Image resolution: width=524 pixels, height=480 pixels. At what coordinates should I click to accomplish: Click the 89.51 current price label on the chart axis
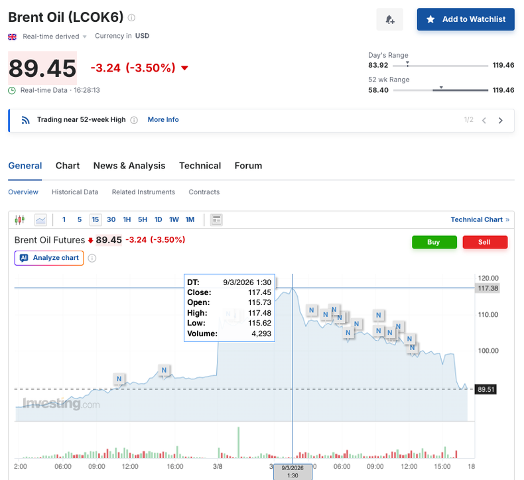pyautogui.click(x=486, y=389)
